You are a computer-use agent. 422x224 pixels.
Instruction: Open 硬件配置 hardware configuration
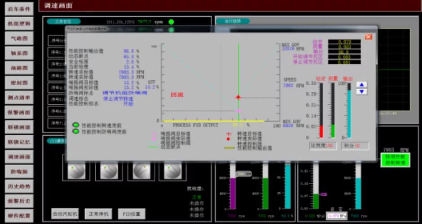(x=19, y=215)
